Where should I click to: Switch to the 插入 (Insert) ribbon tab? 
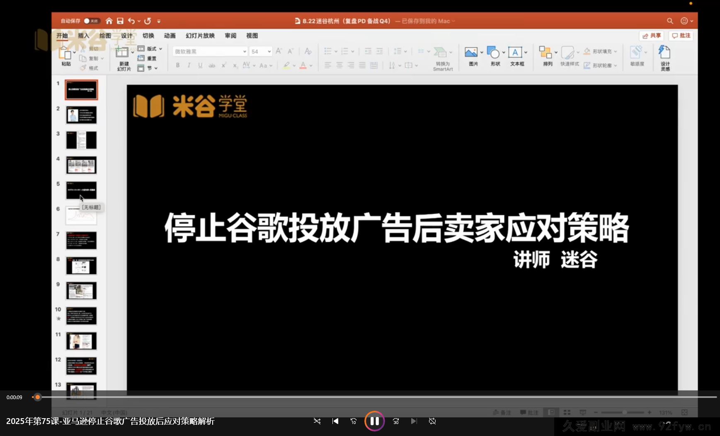tap(83, 36)
